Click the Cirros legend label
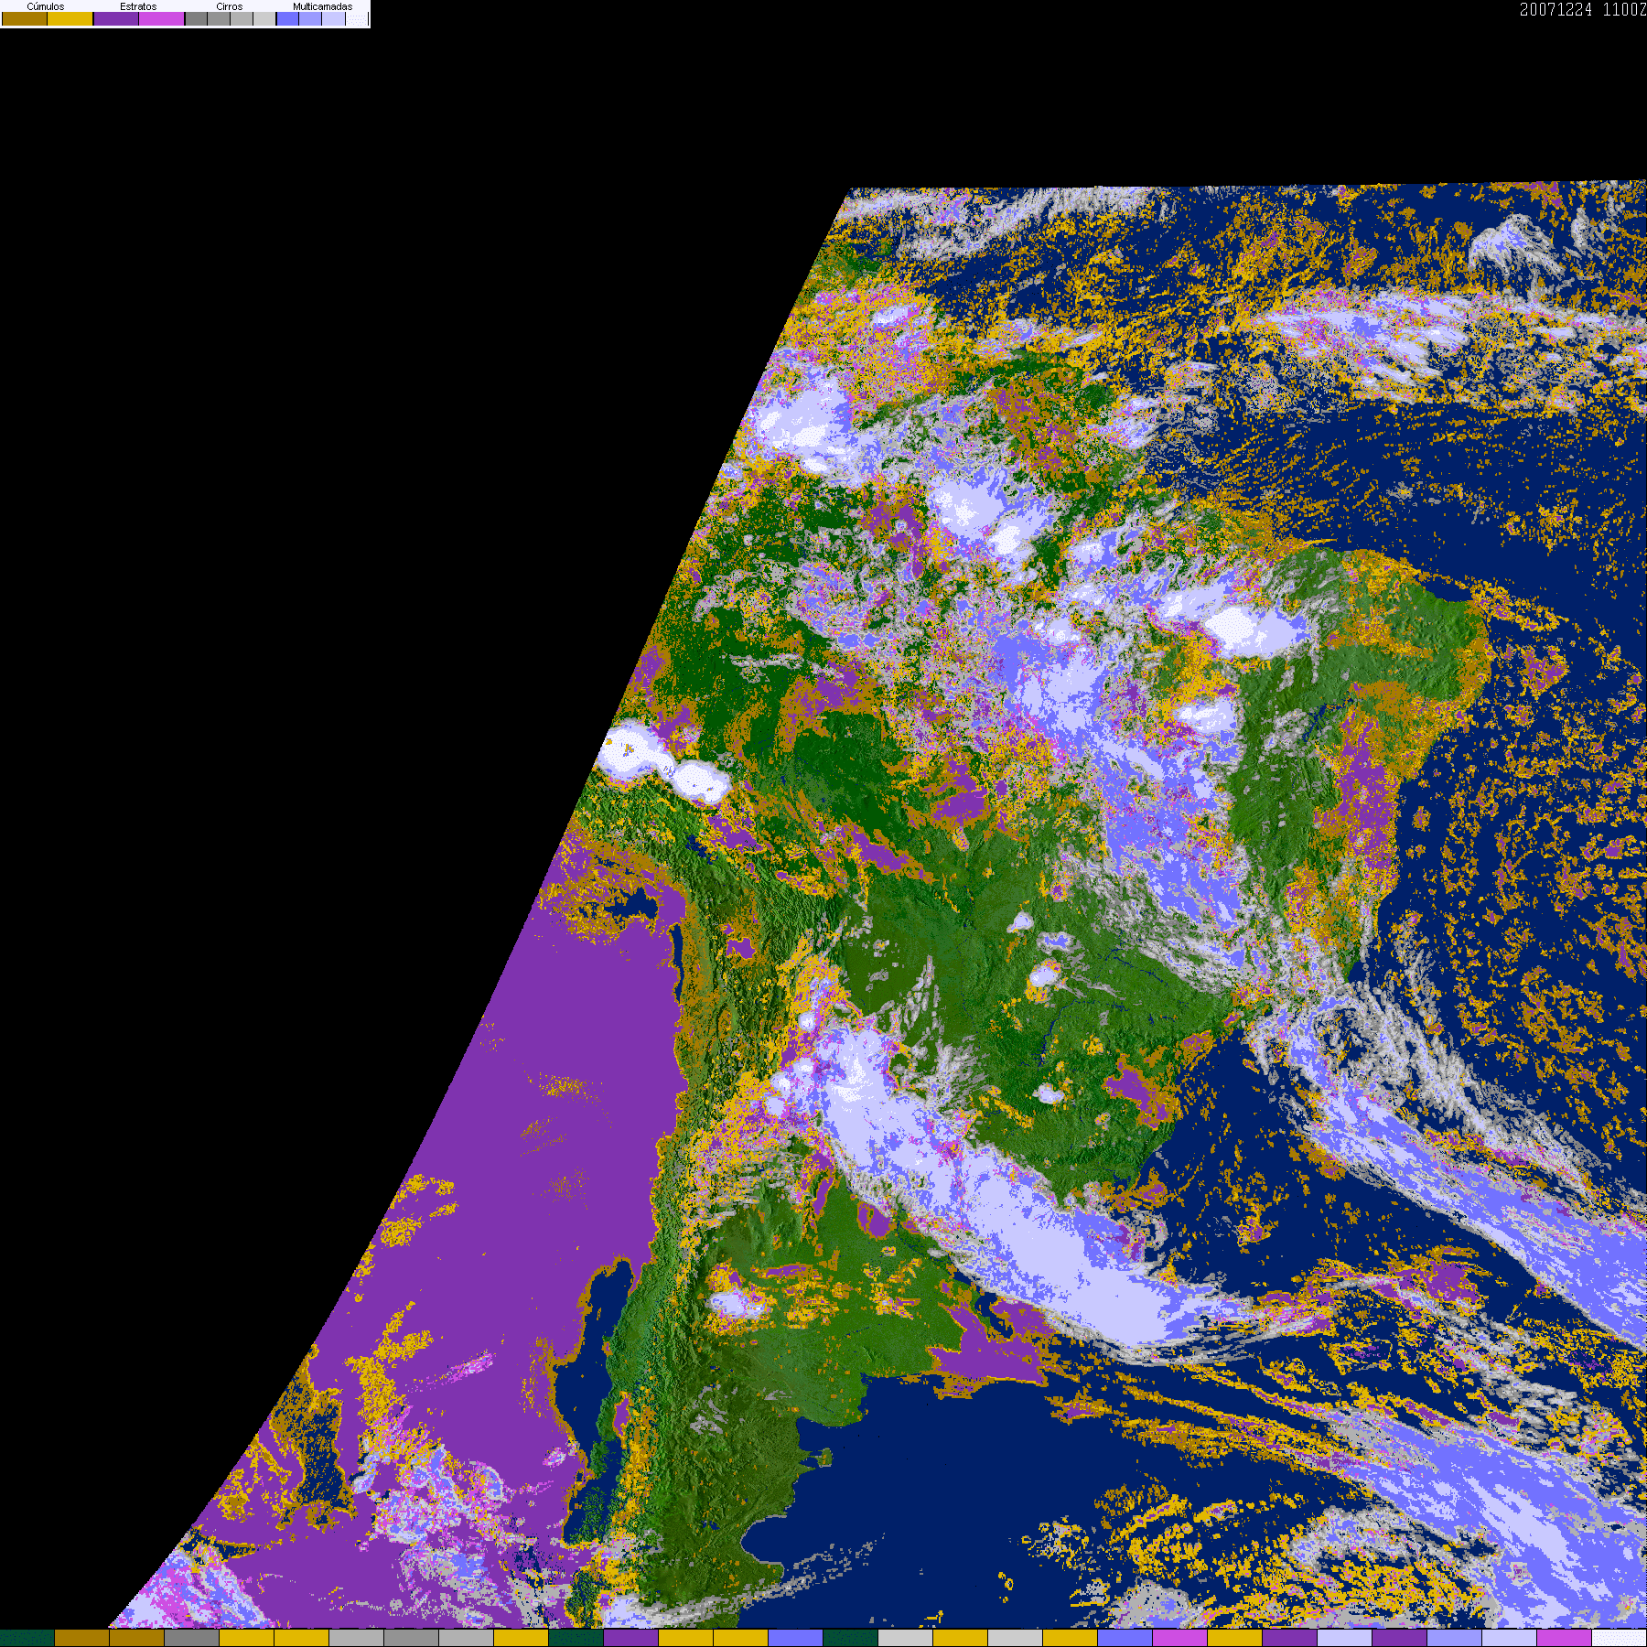The height and width of the screenshot is (1647, 1647). click(x=230, y=6)
